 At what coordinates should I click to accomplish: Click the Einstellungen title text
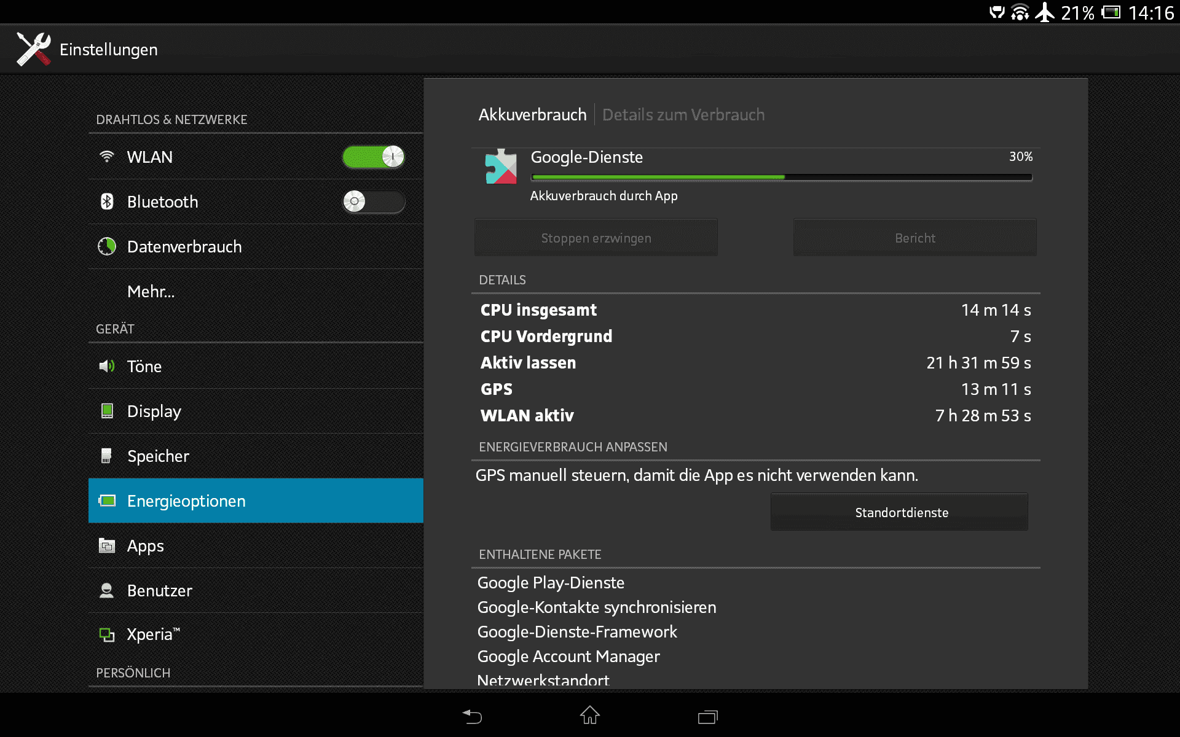[x=109, y=50]
